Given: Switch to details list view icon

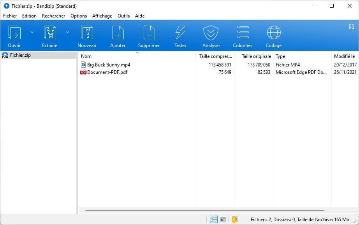Looking at the screenshot, I should [x=214, y=219].
